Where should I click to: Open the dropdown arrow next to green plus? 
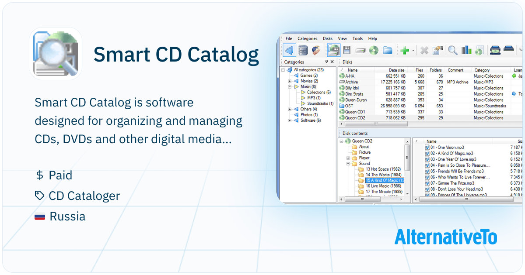click(413, 51)
